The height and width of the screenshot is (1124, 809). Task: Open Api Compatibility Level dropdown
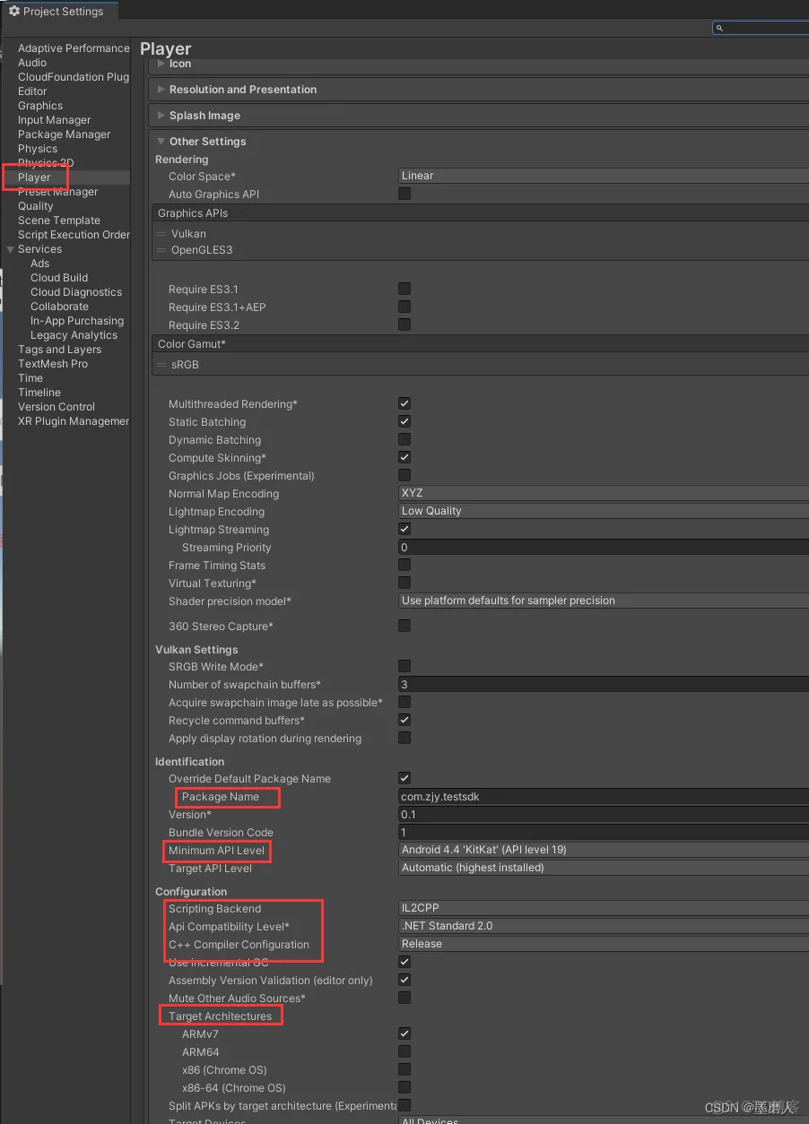click(x=604, y=926)
